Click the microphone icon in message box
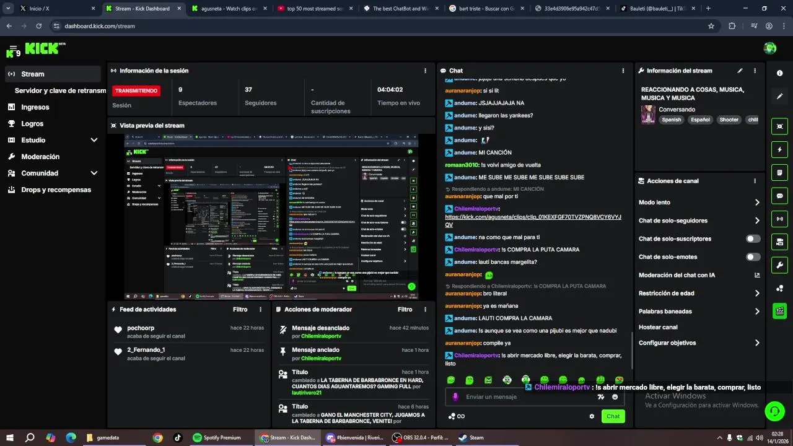The height and width of the screenshot is (446, 793). (x=455, y=397)
